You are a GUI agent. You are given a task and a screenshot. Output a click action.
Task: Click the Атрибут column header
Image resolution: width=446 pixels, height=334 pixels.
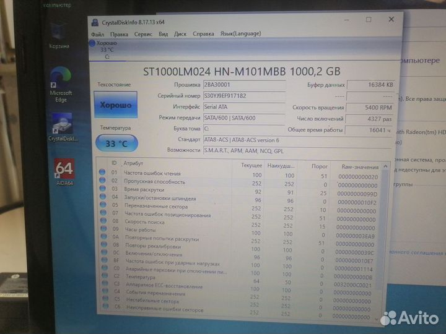point(133,163)
